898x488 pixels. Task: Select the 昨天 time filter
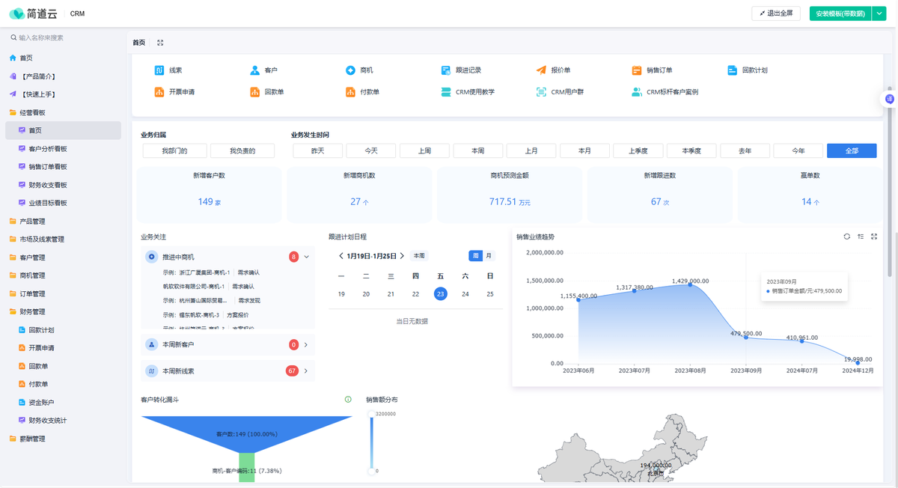pyautogui.click(x=317, y=151)
